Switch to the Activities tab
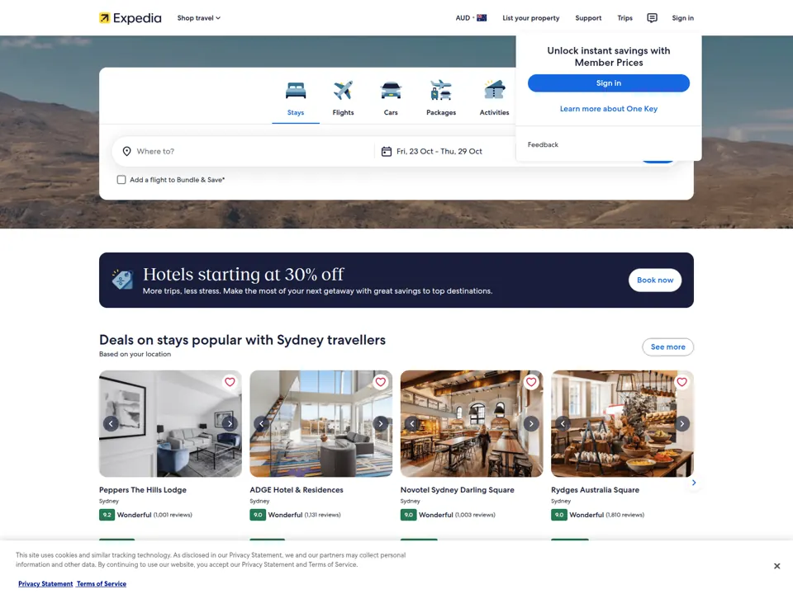Viewport: 793px width, 594px height. click(494, 99)
